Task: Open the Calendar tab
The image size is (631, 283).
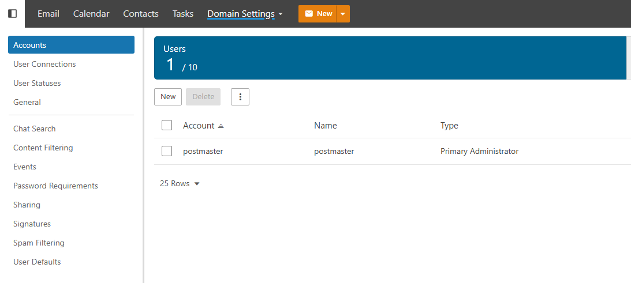Action: click(x=91, y=14)
